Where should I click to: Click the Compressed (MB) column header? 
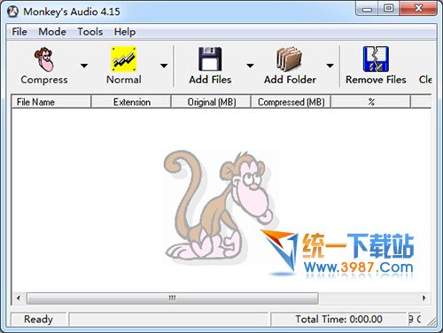[x=291, y=102]
